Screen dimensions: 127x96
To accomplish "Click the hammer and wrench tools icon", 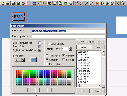I will pyautogui.click(x=118, y=3).
